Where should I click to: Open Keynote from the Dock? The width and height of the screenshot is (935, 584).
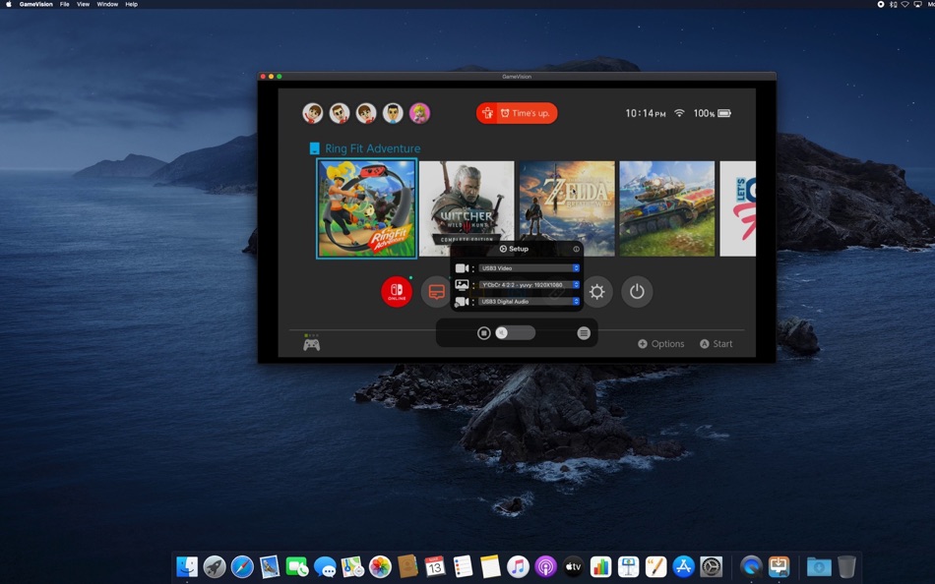pos(629,566)
